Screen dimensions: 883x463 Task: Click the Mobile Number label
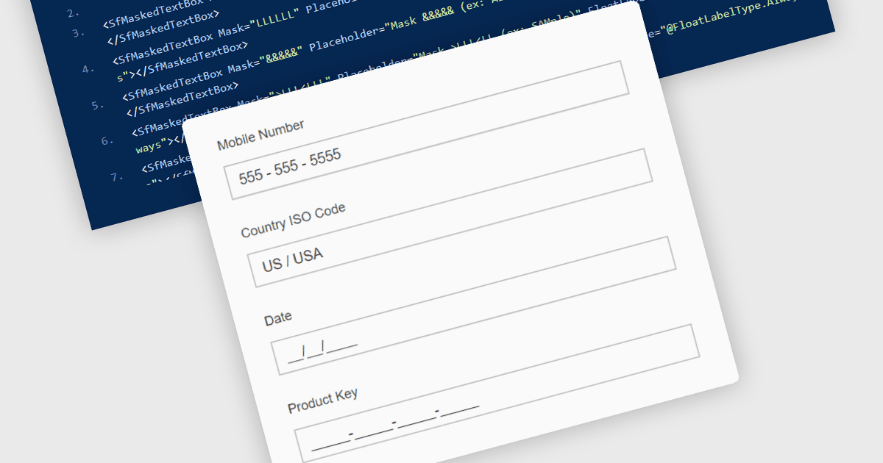(x=260, y=135)
